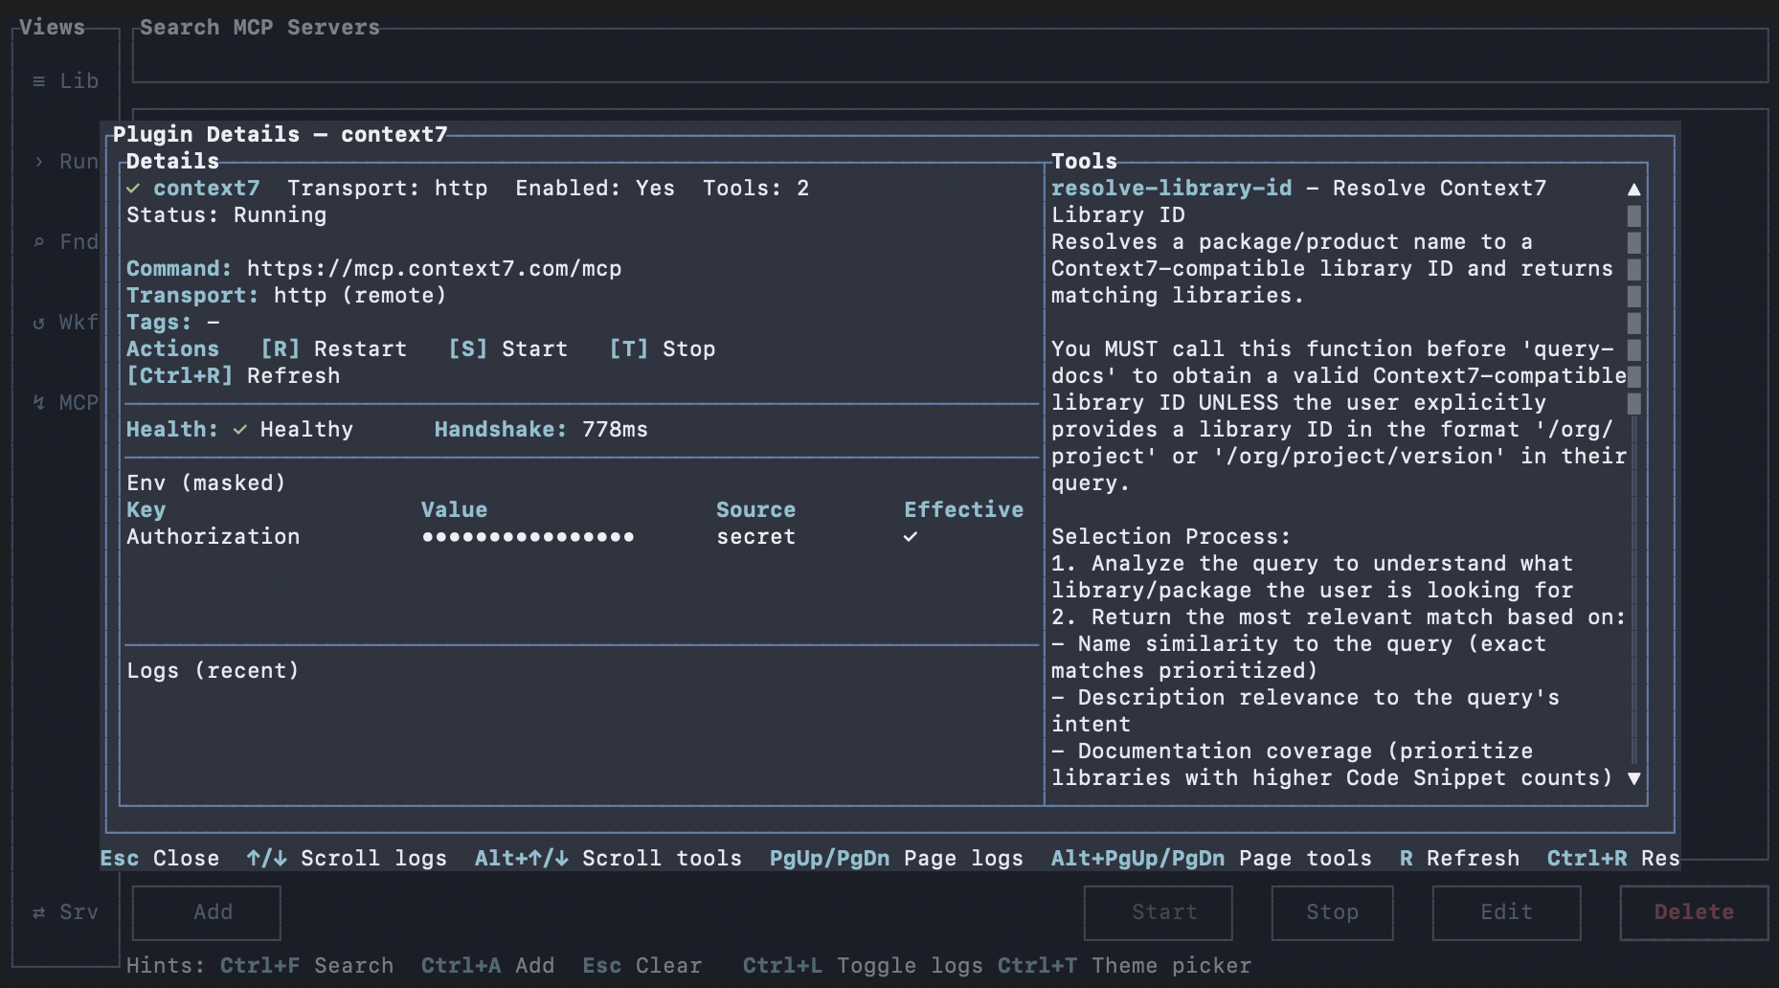Expand the Details panel header

coord(172,161)
